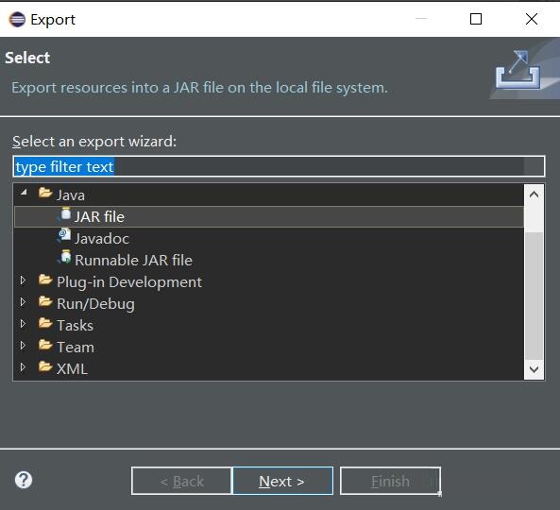Maximize the Export dialog window
This screenshot has width=560, height=510.
[x=476, y=19]
